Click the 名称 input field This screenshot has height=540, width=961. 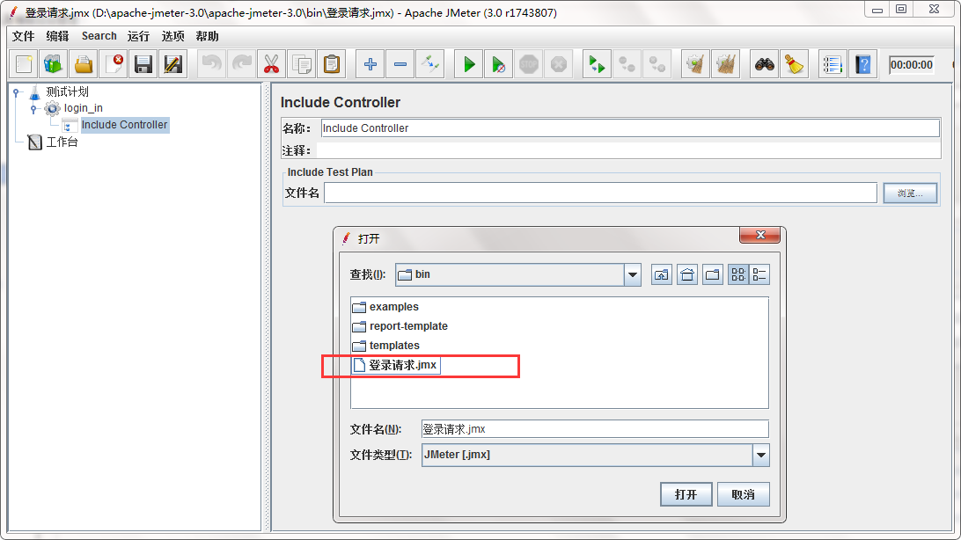(630, 128)
